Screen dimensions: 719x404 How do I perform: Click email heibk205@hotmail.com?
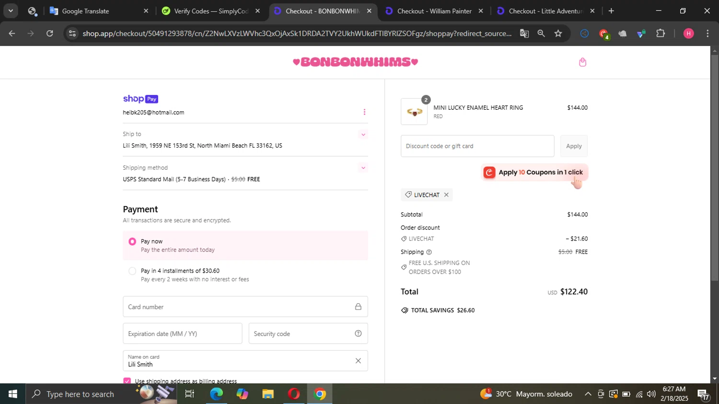click(x=153, y=113)
